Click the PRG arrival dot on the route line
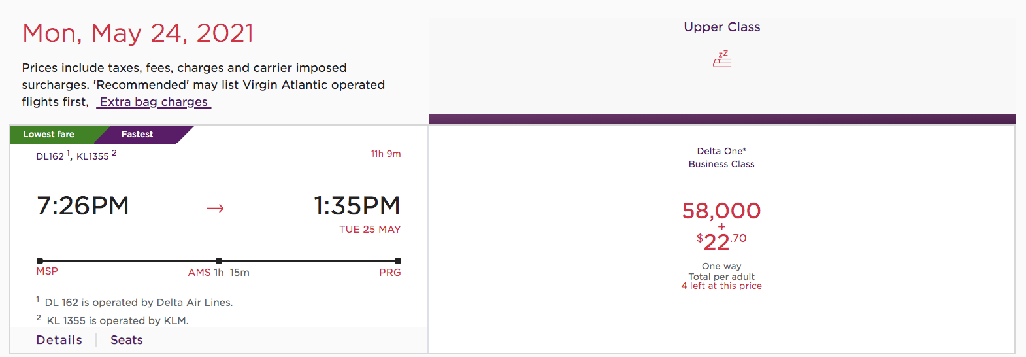The width and height of the screenshot is (1026, 357). (x=398, y=261)
